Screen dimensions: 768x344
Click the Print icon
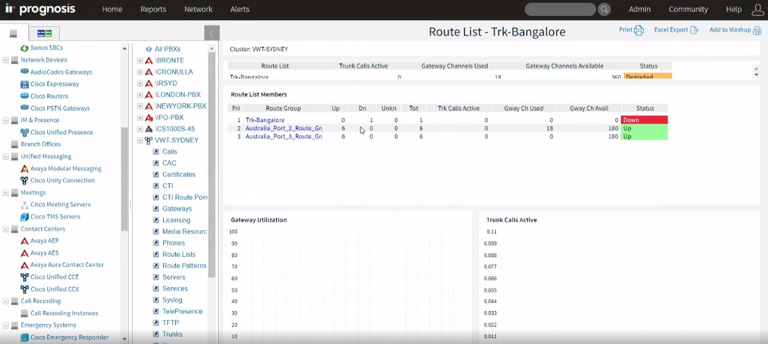(639, 31)
